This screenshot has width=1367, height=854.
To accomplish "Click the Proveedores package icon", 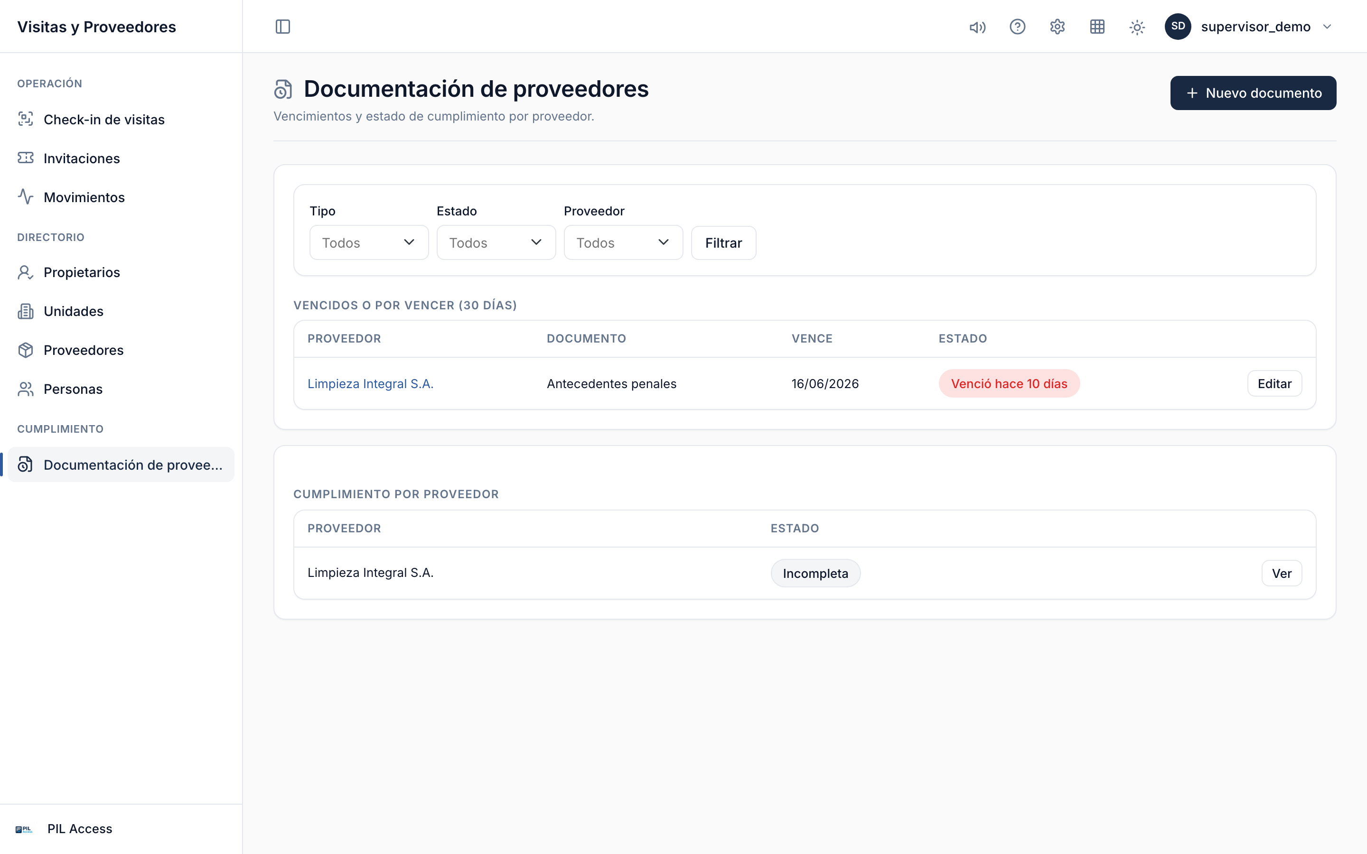I will click(x=26, y=350).
